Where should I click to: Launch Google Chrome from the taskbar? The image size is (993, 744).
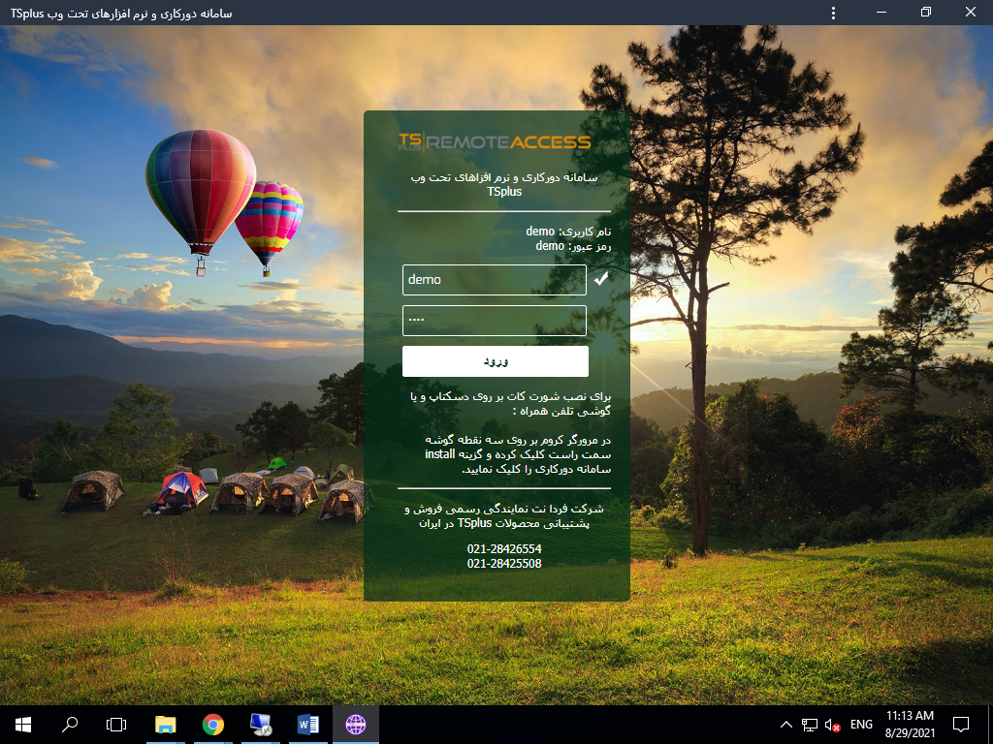(212, 724)
